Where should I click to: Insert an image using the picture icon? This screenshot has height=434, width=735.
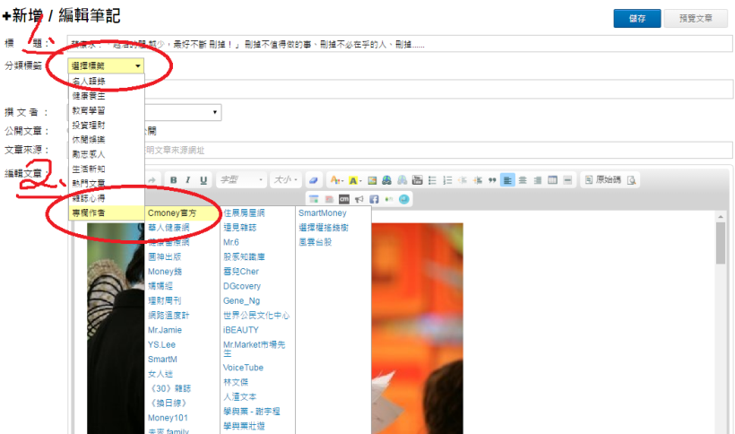click(372, 180)
